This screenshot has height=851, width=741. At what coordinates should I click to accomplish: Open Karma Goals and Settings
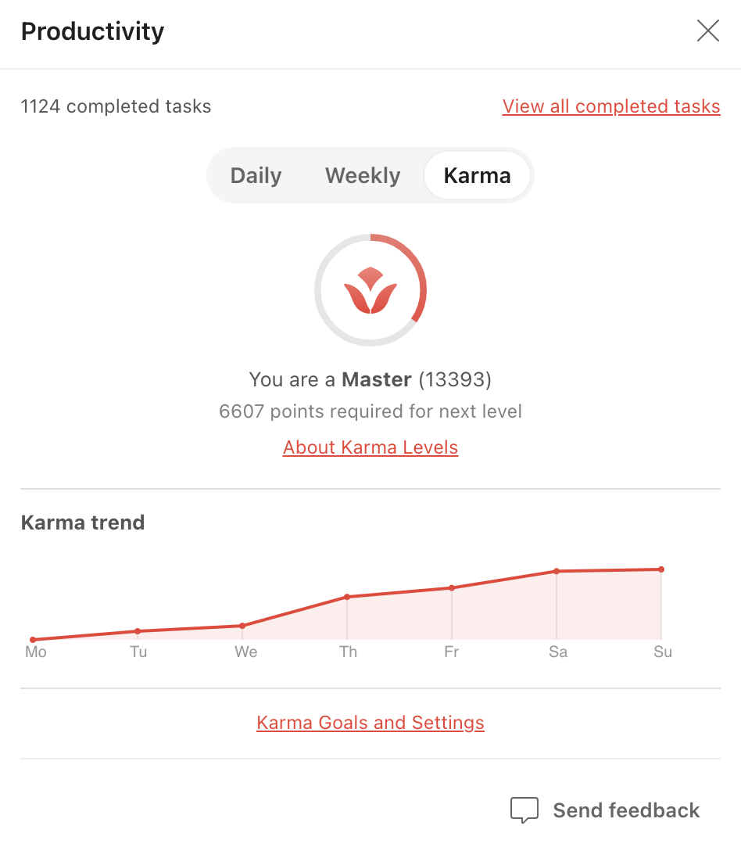(370, 722)
